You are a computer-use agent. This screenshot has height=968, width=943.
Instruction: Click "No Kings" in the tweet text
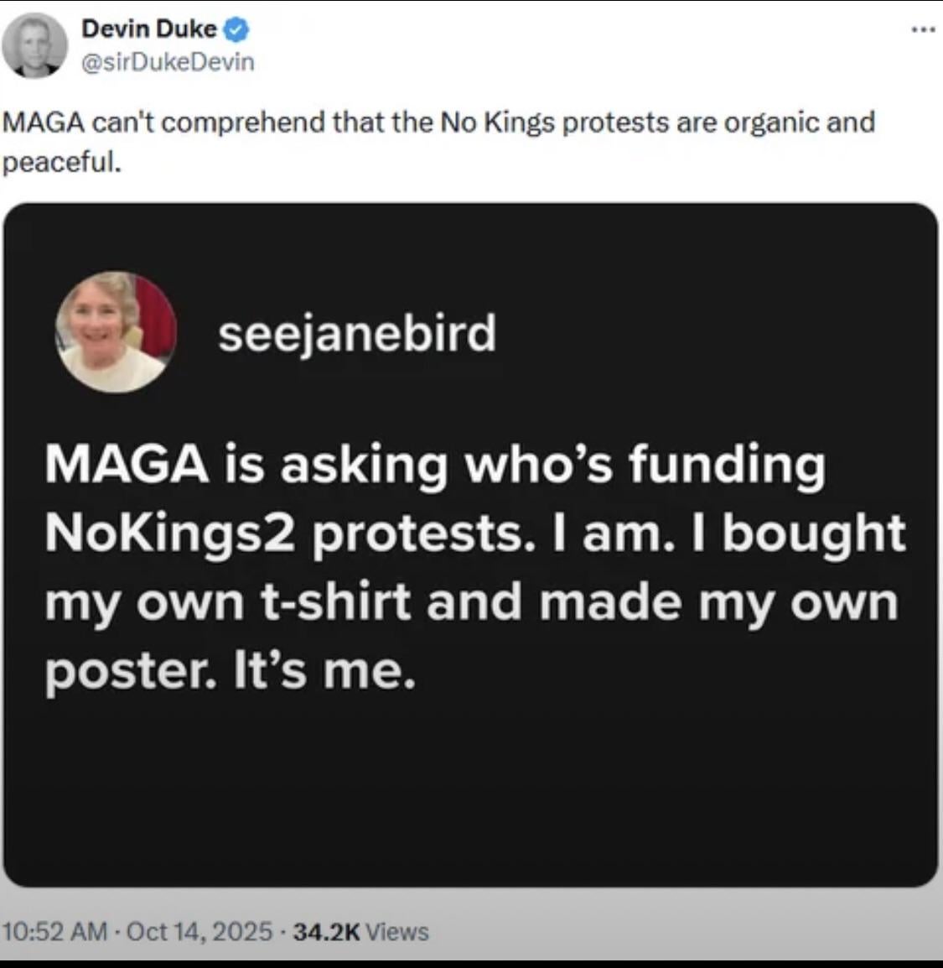497,122
